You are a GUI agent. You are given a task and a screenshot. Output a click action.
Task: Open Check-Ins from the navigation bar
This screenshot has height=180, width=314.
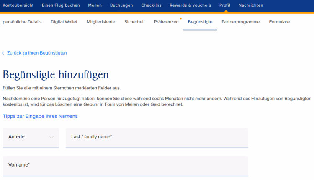tap(151, 5)
